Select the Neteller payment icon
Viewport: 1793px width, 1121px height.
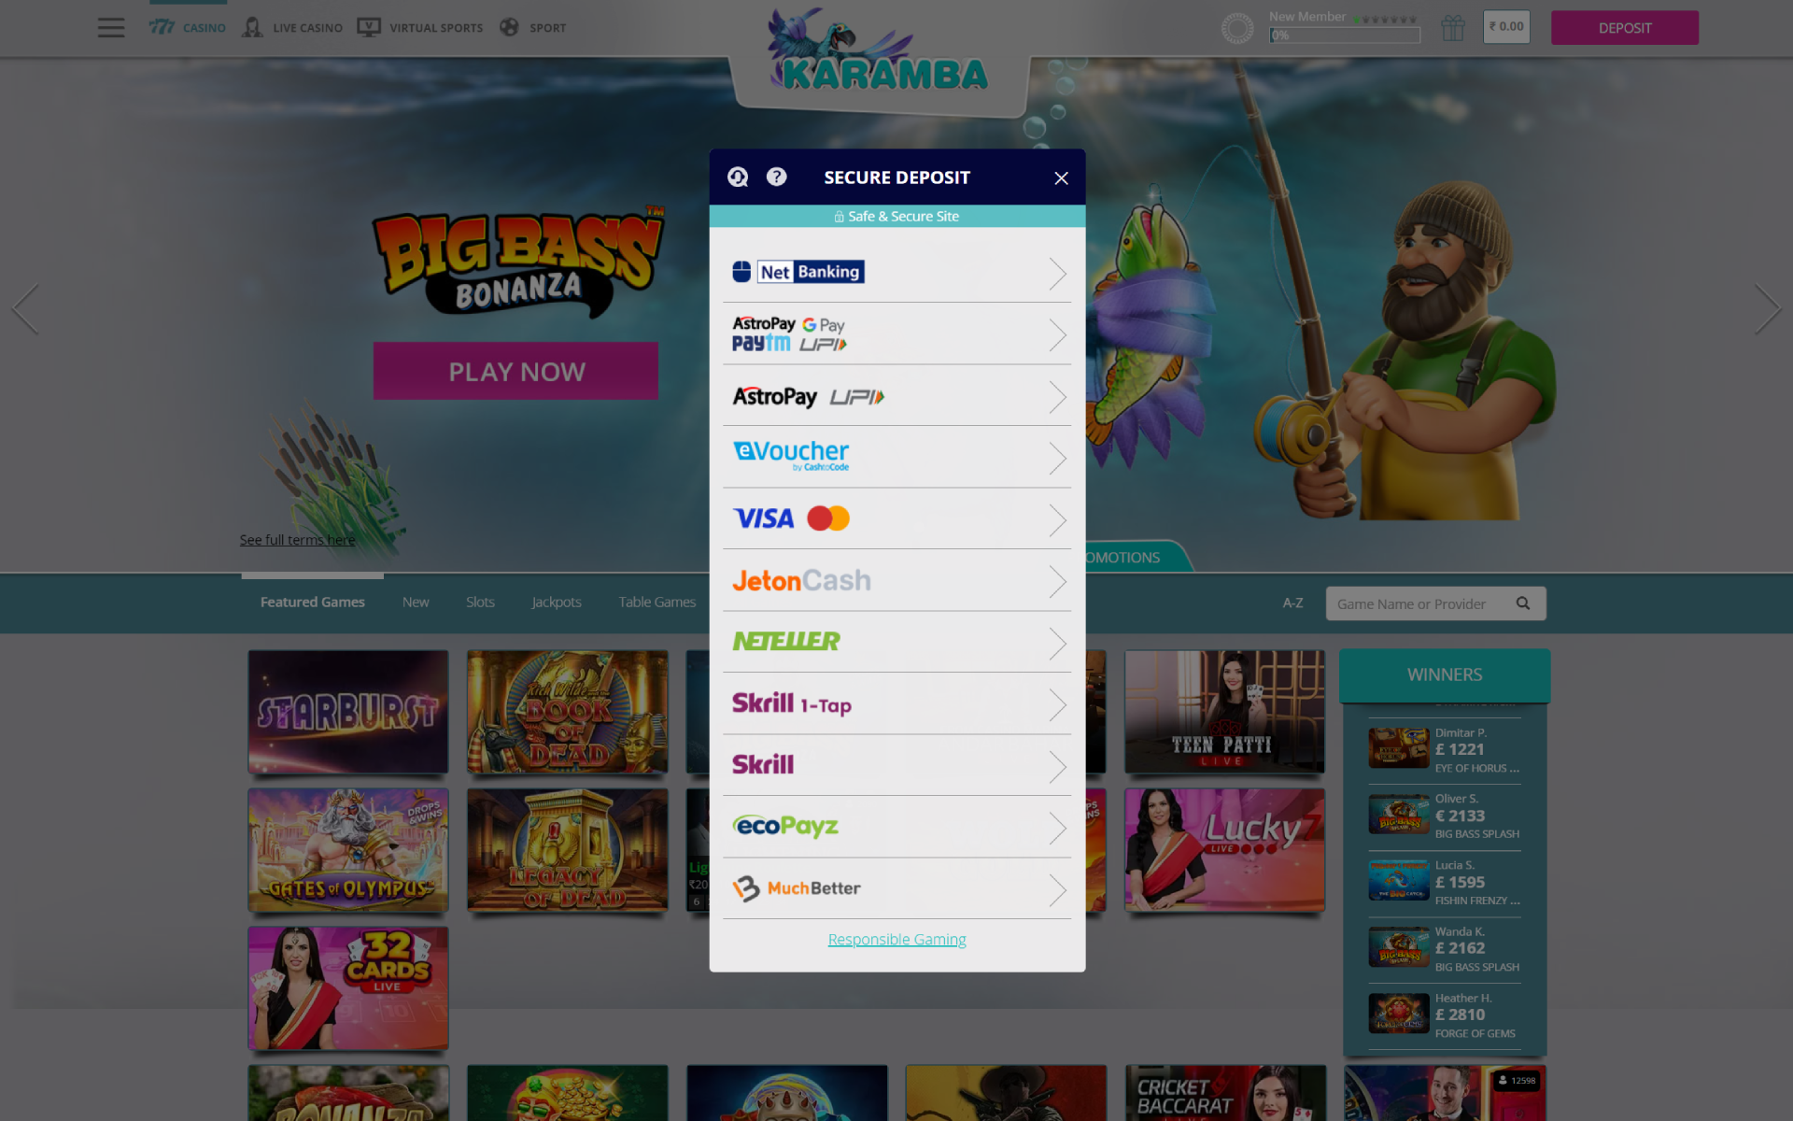pyautogui.click(x=784, y=642)
